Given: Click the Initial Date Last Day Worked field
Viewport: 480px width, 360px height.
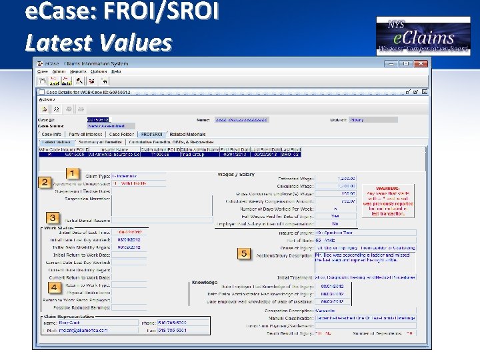Looking at the screenshot, I should tap(129, 240).
